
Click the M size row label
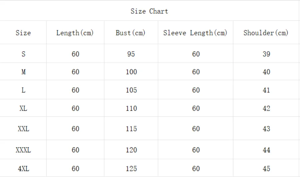click(x=23, y=72)
